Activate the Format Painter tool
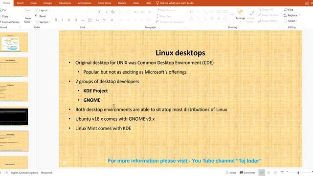 (x=10, y=22)
